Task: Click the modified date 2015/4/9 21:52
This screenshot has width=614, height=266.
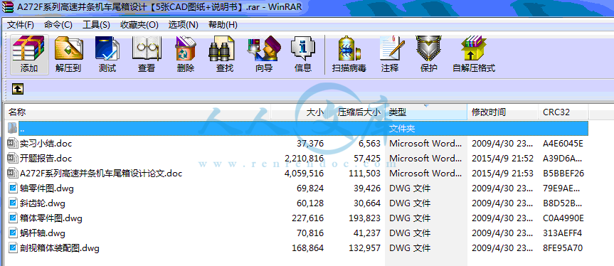Action: (502, 159)
